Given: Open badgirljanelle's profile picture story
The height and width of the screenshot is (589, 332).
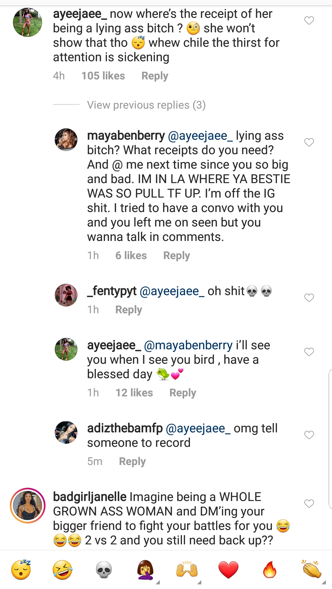Looking at the screenshot, I should pos(28,506).
